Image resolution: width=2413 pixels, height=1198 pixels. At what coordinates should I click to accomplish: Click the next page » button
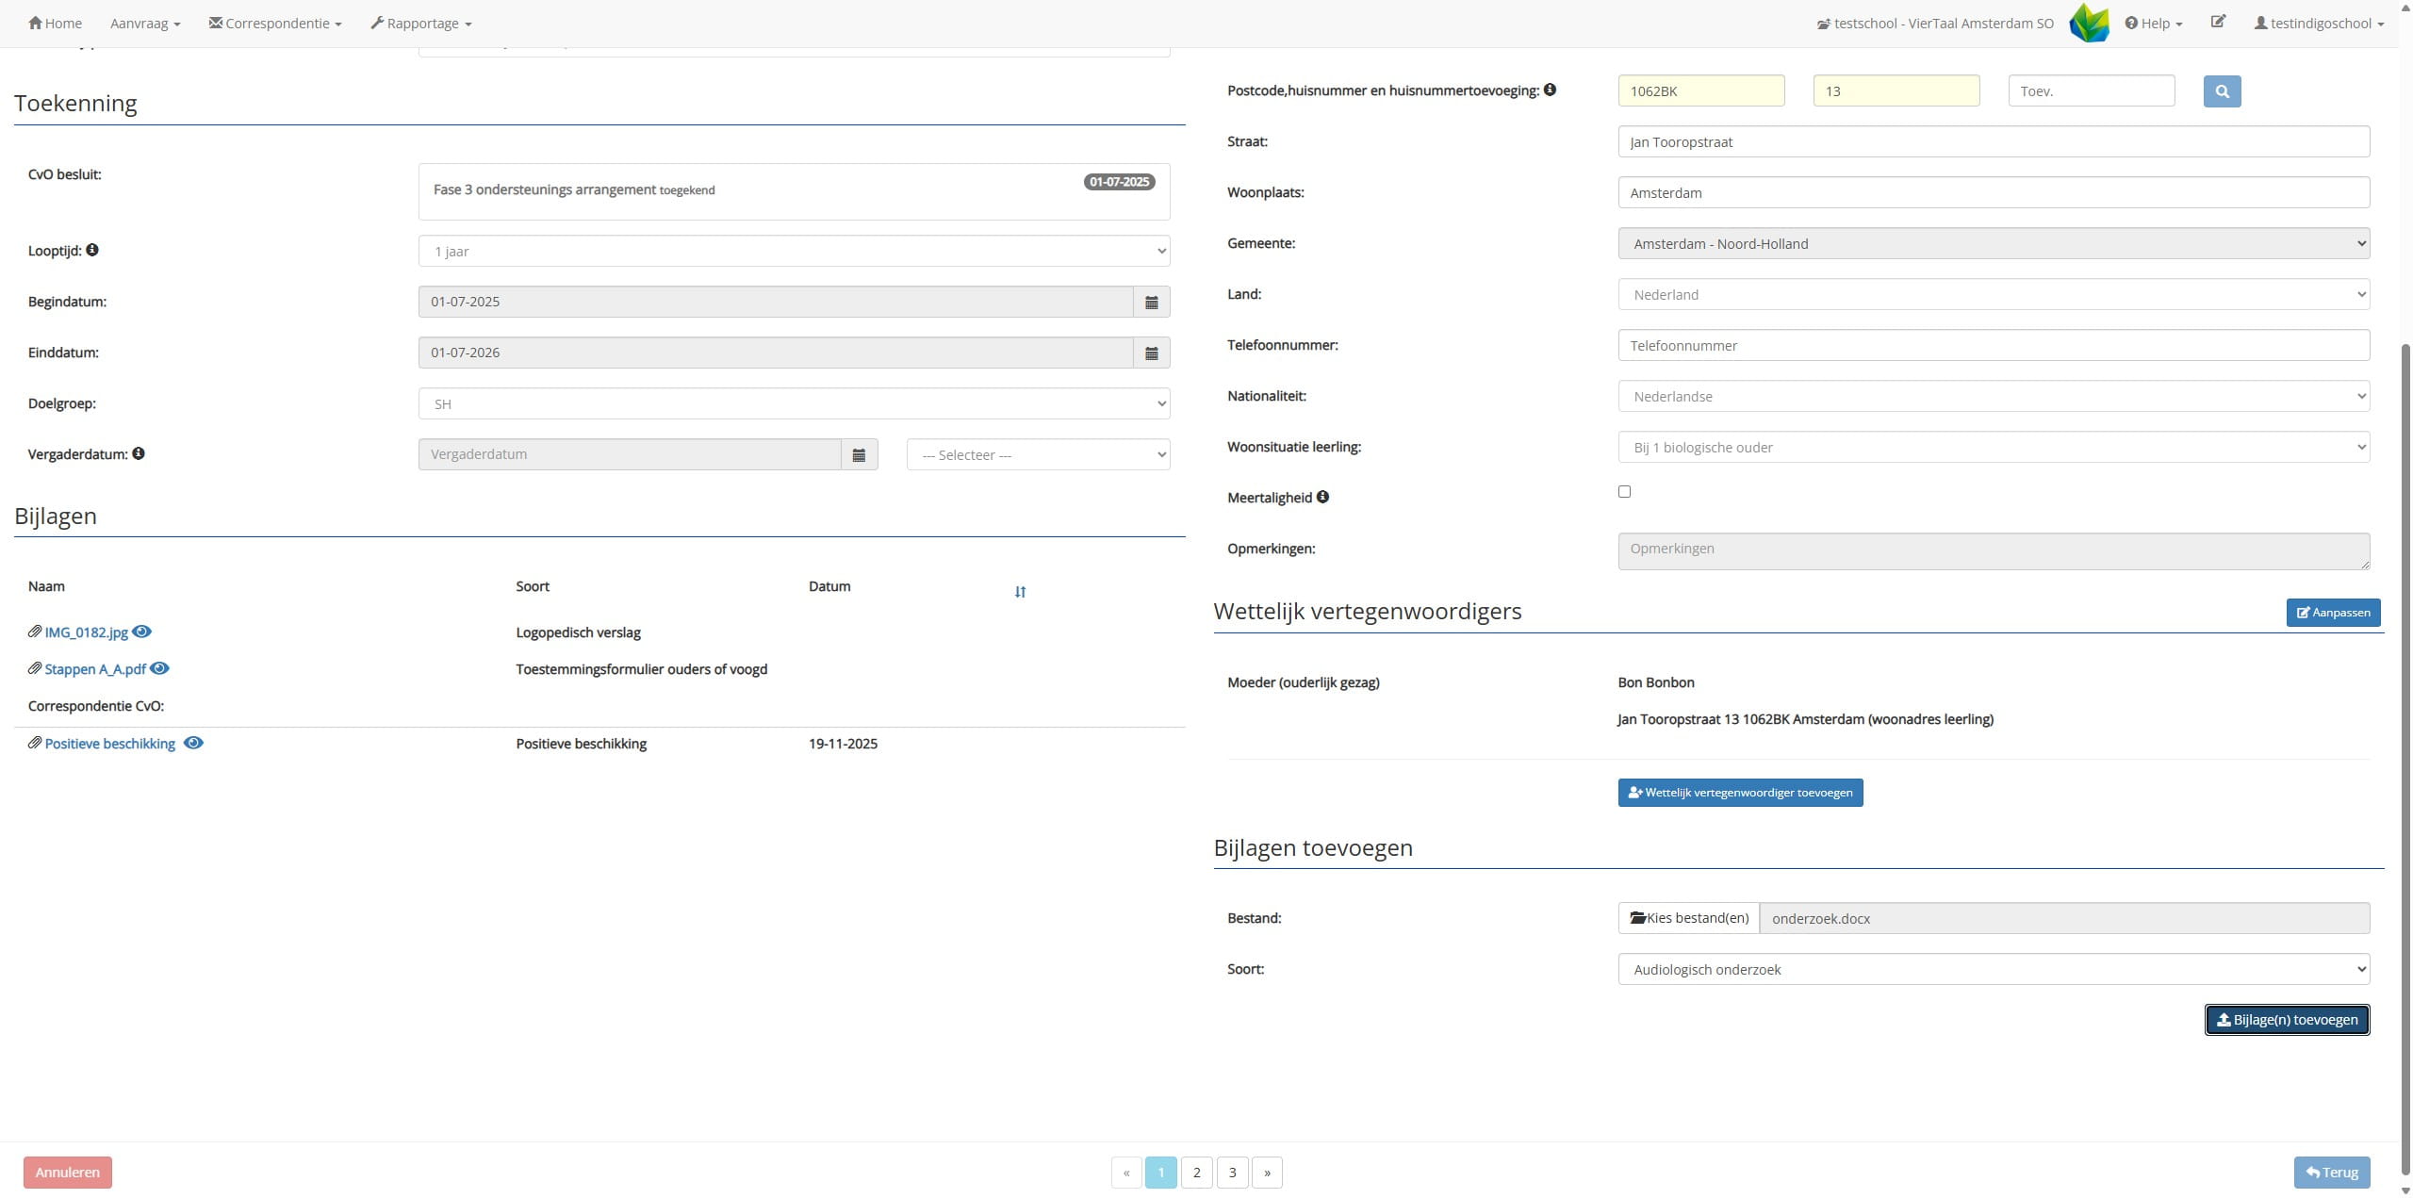point(1267,1173)
